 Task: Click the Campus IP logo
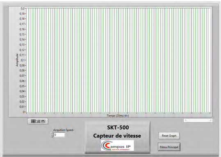117,146
